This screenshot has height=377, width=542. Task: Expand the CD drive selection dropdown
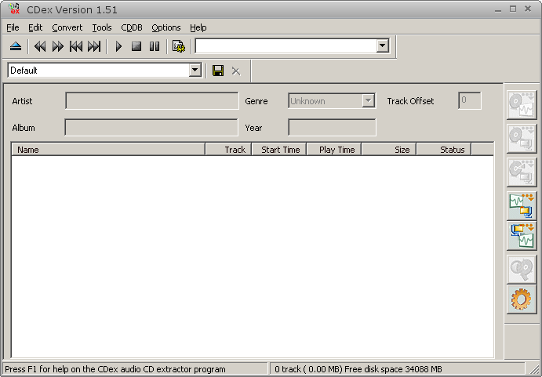tap(382, 46)
